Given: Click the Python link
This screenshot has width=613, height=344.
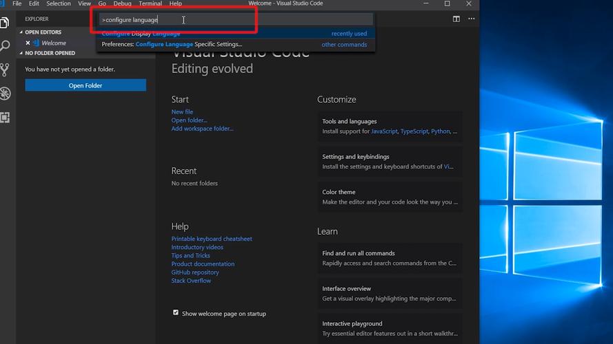Looking at the screenshot, I should click(440, 131).
